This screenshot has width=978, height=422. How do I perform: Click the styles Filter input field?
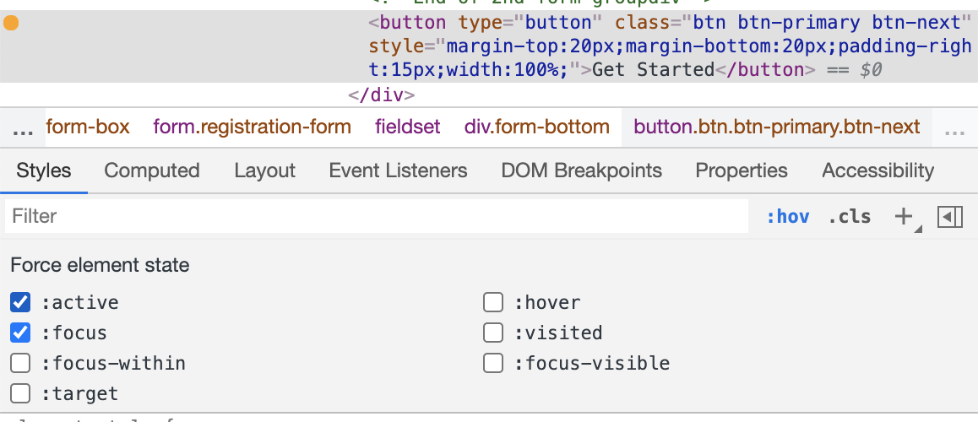coord(376,217)
